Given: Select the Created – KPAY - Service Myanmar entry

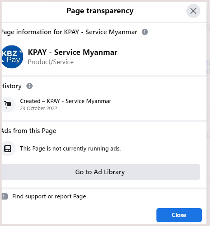Looking at the screenshot, I should point(66,101).
